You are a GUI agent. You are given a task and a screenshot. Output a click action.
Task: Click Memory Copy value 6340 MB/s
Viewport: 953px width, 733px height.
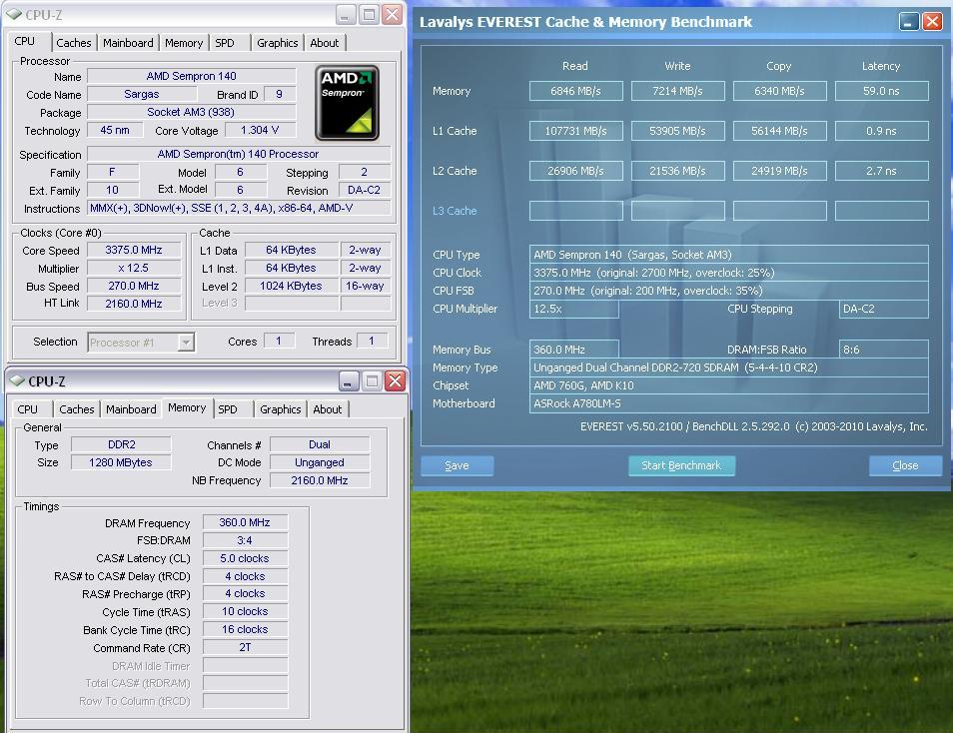(780, 91)
